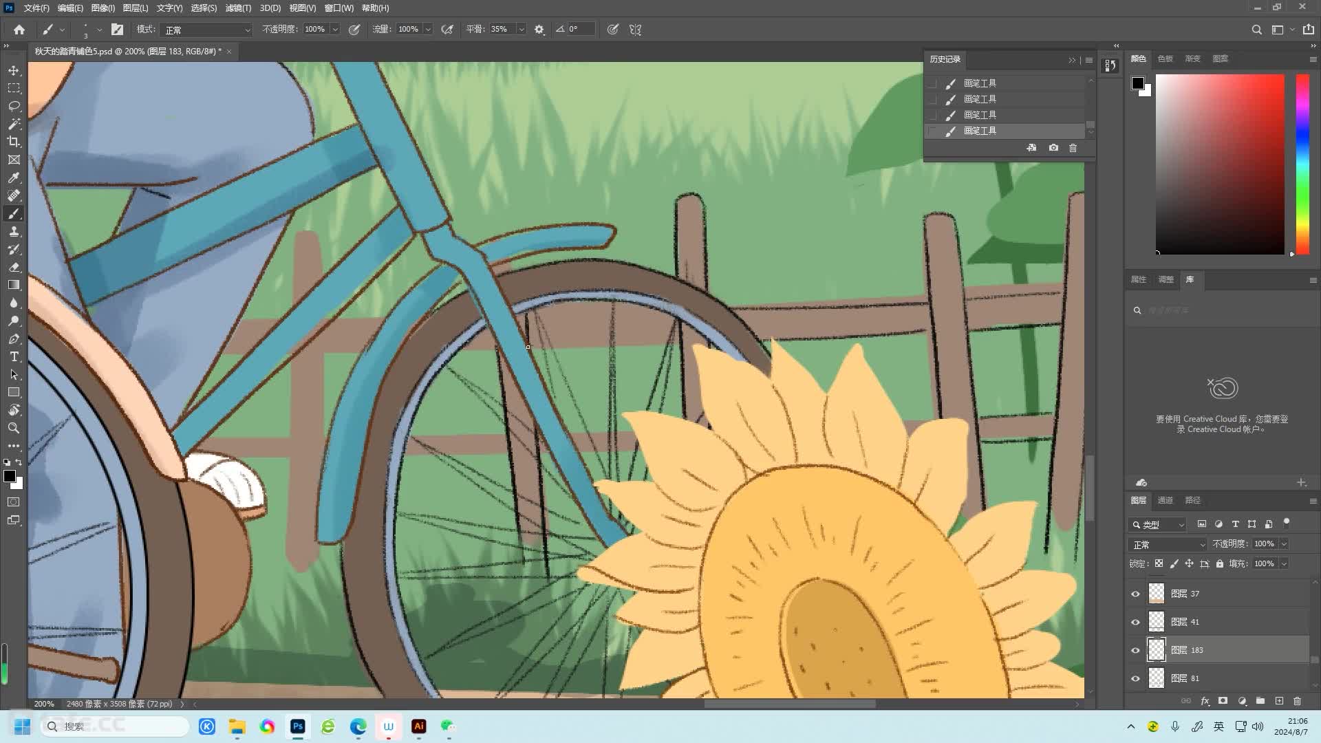This screenshot has width=1321, height=743.
Task: Open brush preset picker dropdown
Action: pos(100,30)
